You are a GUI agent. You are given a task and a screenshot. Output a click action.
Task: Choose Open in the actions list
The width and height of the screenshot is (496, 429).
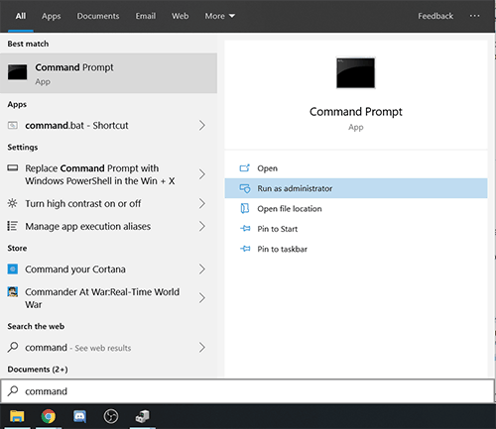pos(356,168)
